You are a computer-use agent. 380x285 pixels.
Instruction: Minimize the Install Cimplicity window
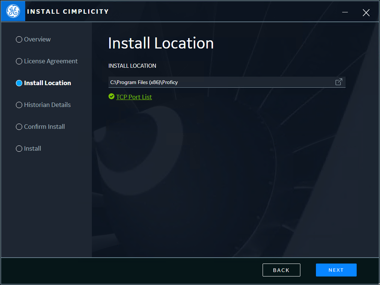tap(345, 12)
